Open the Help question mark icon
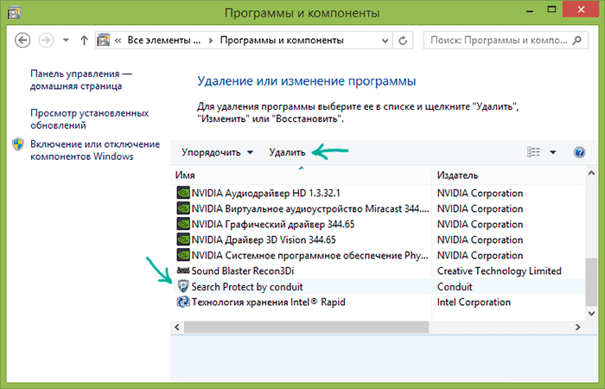The width and height of the screenshot is (605, 389). [x=580, y=152]
